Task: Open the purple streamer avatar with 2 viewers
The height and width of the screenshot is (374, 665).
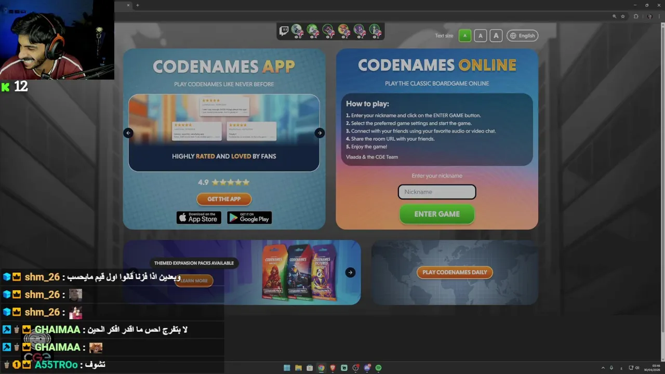Action: pos(360,31)
